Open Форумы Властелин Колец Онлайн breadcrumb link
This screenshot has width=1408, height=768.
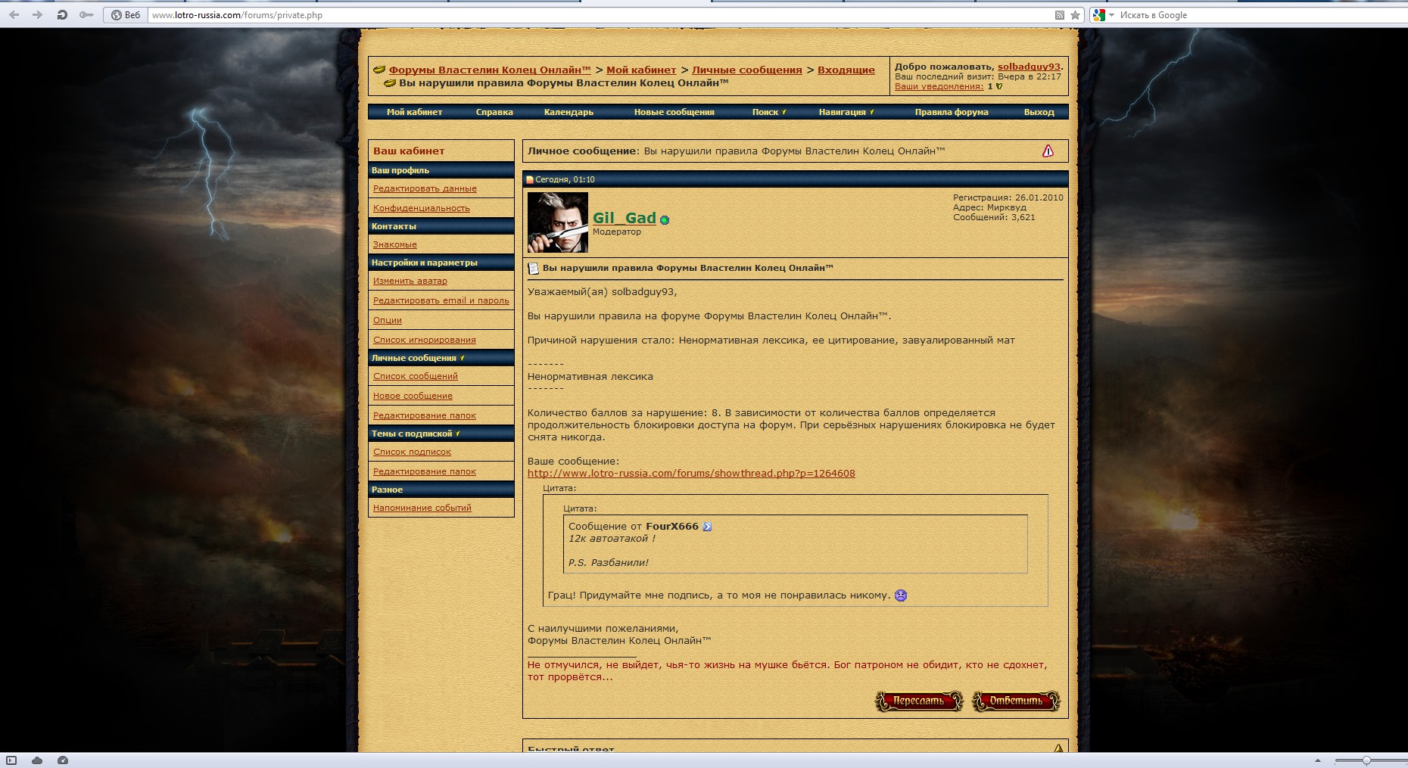[490, 70]
